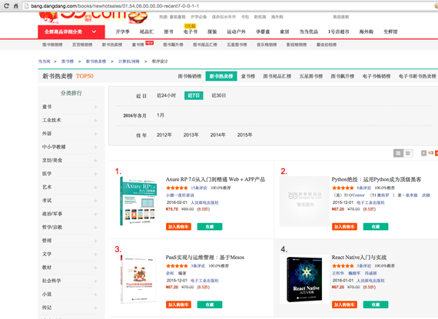The height and width of the screenshot is (319, 438).
Task: Open the 运动户外 top menu
Action: point(236,31)
